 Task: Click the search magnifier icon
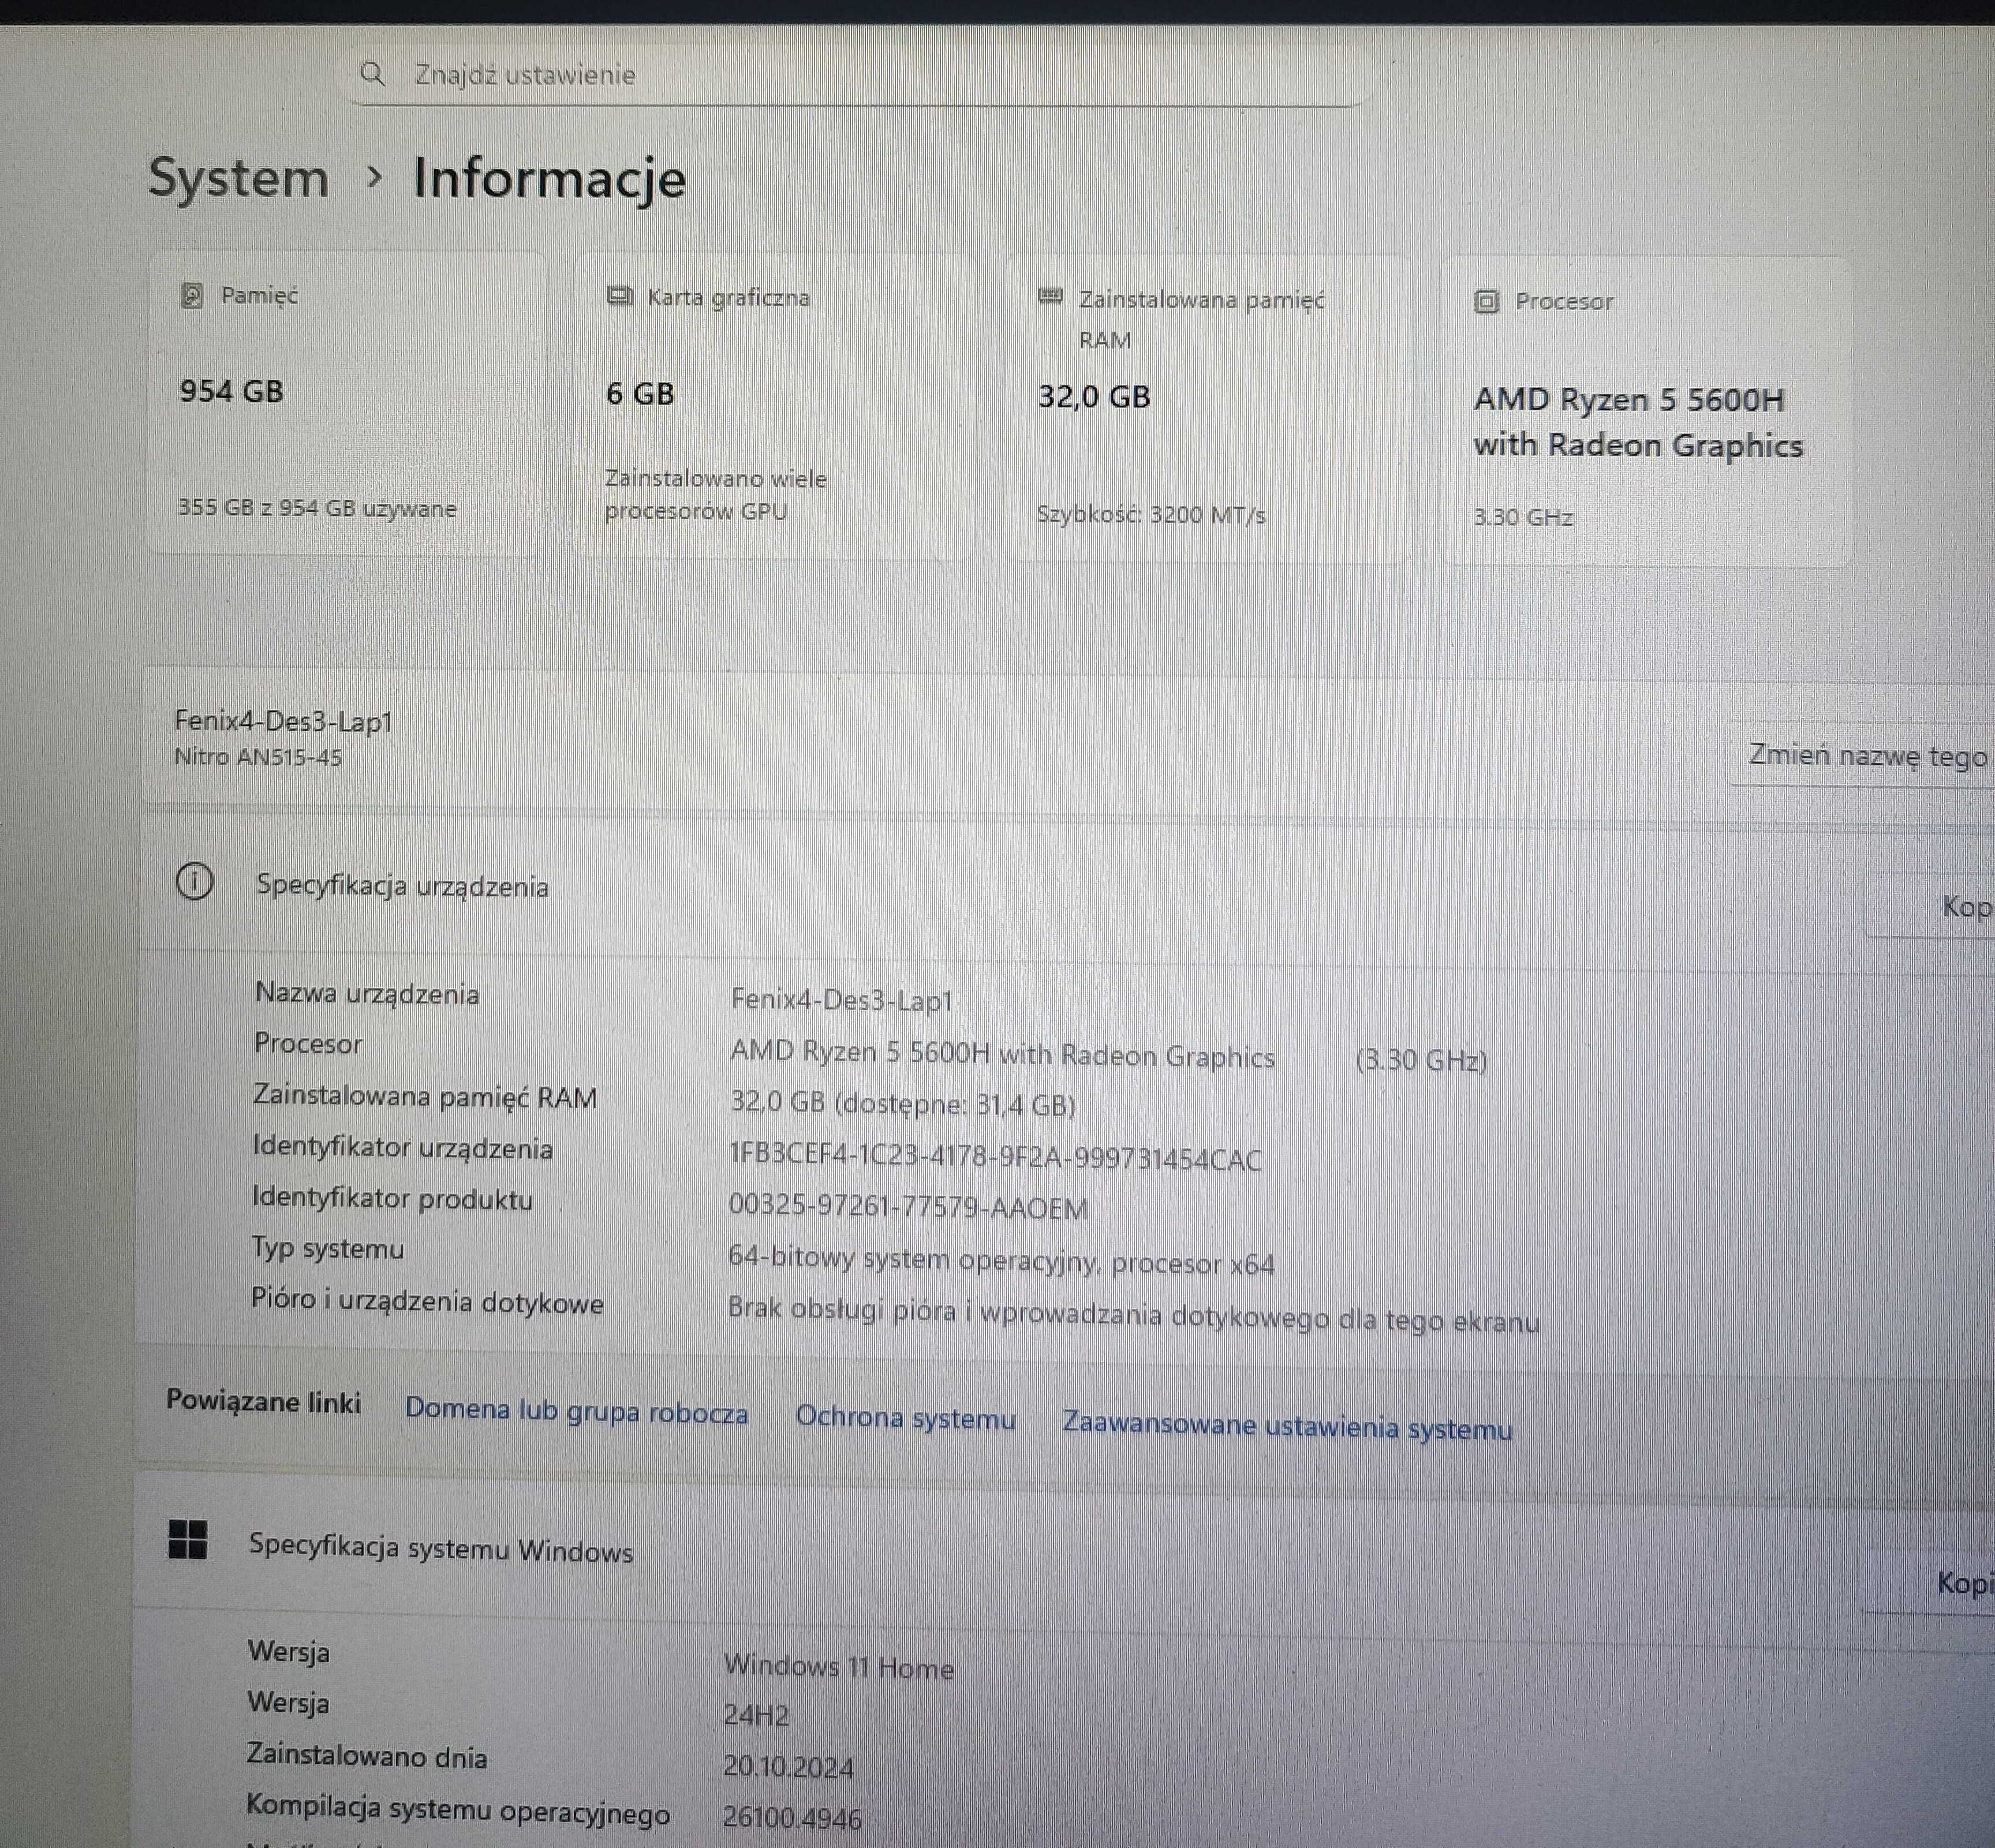(373, 74)
